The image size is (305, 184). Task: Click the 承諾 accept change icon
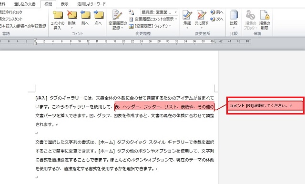pos(187,15)
